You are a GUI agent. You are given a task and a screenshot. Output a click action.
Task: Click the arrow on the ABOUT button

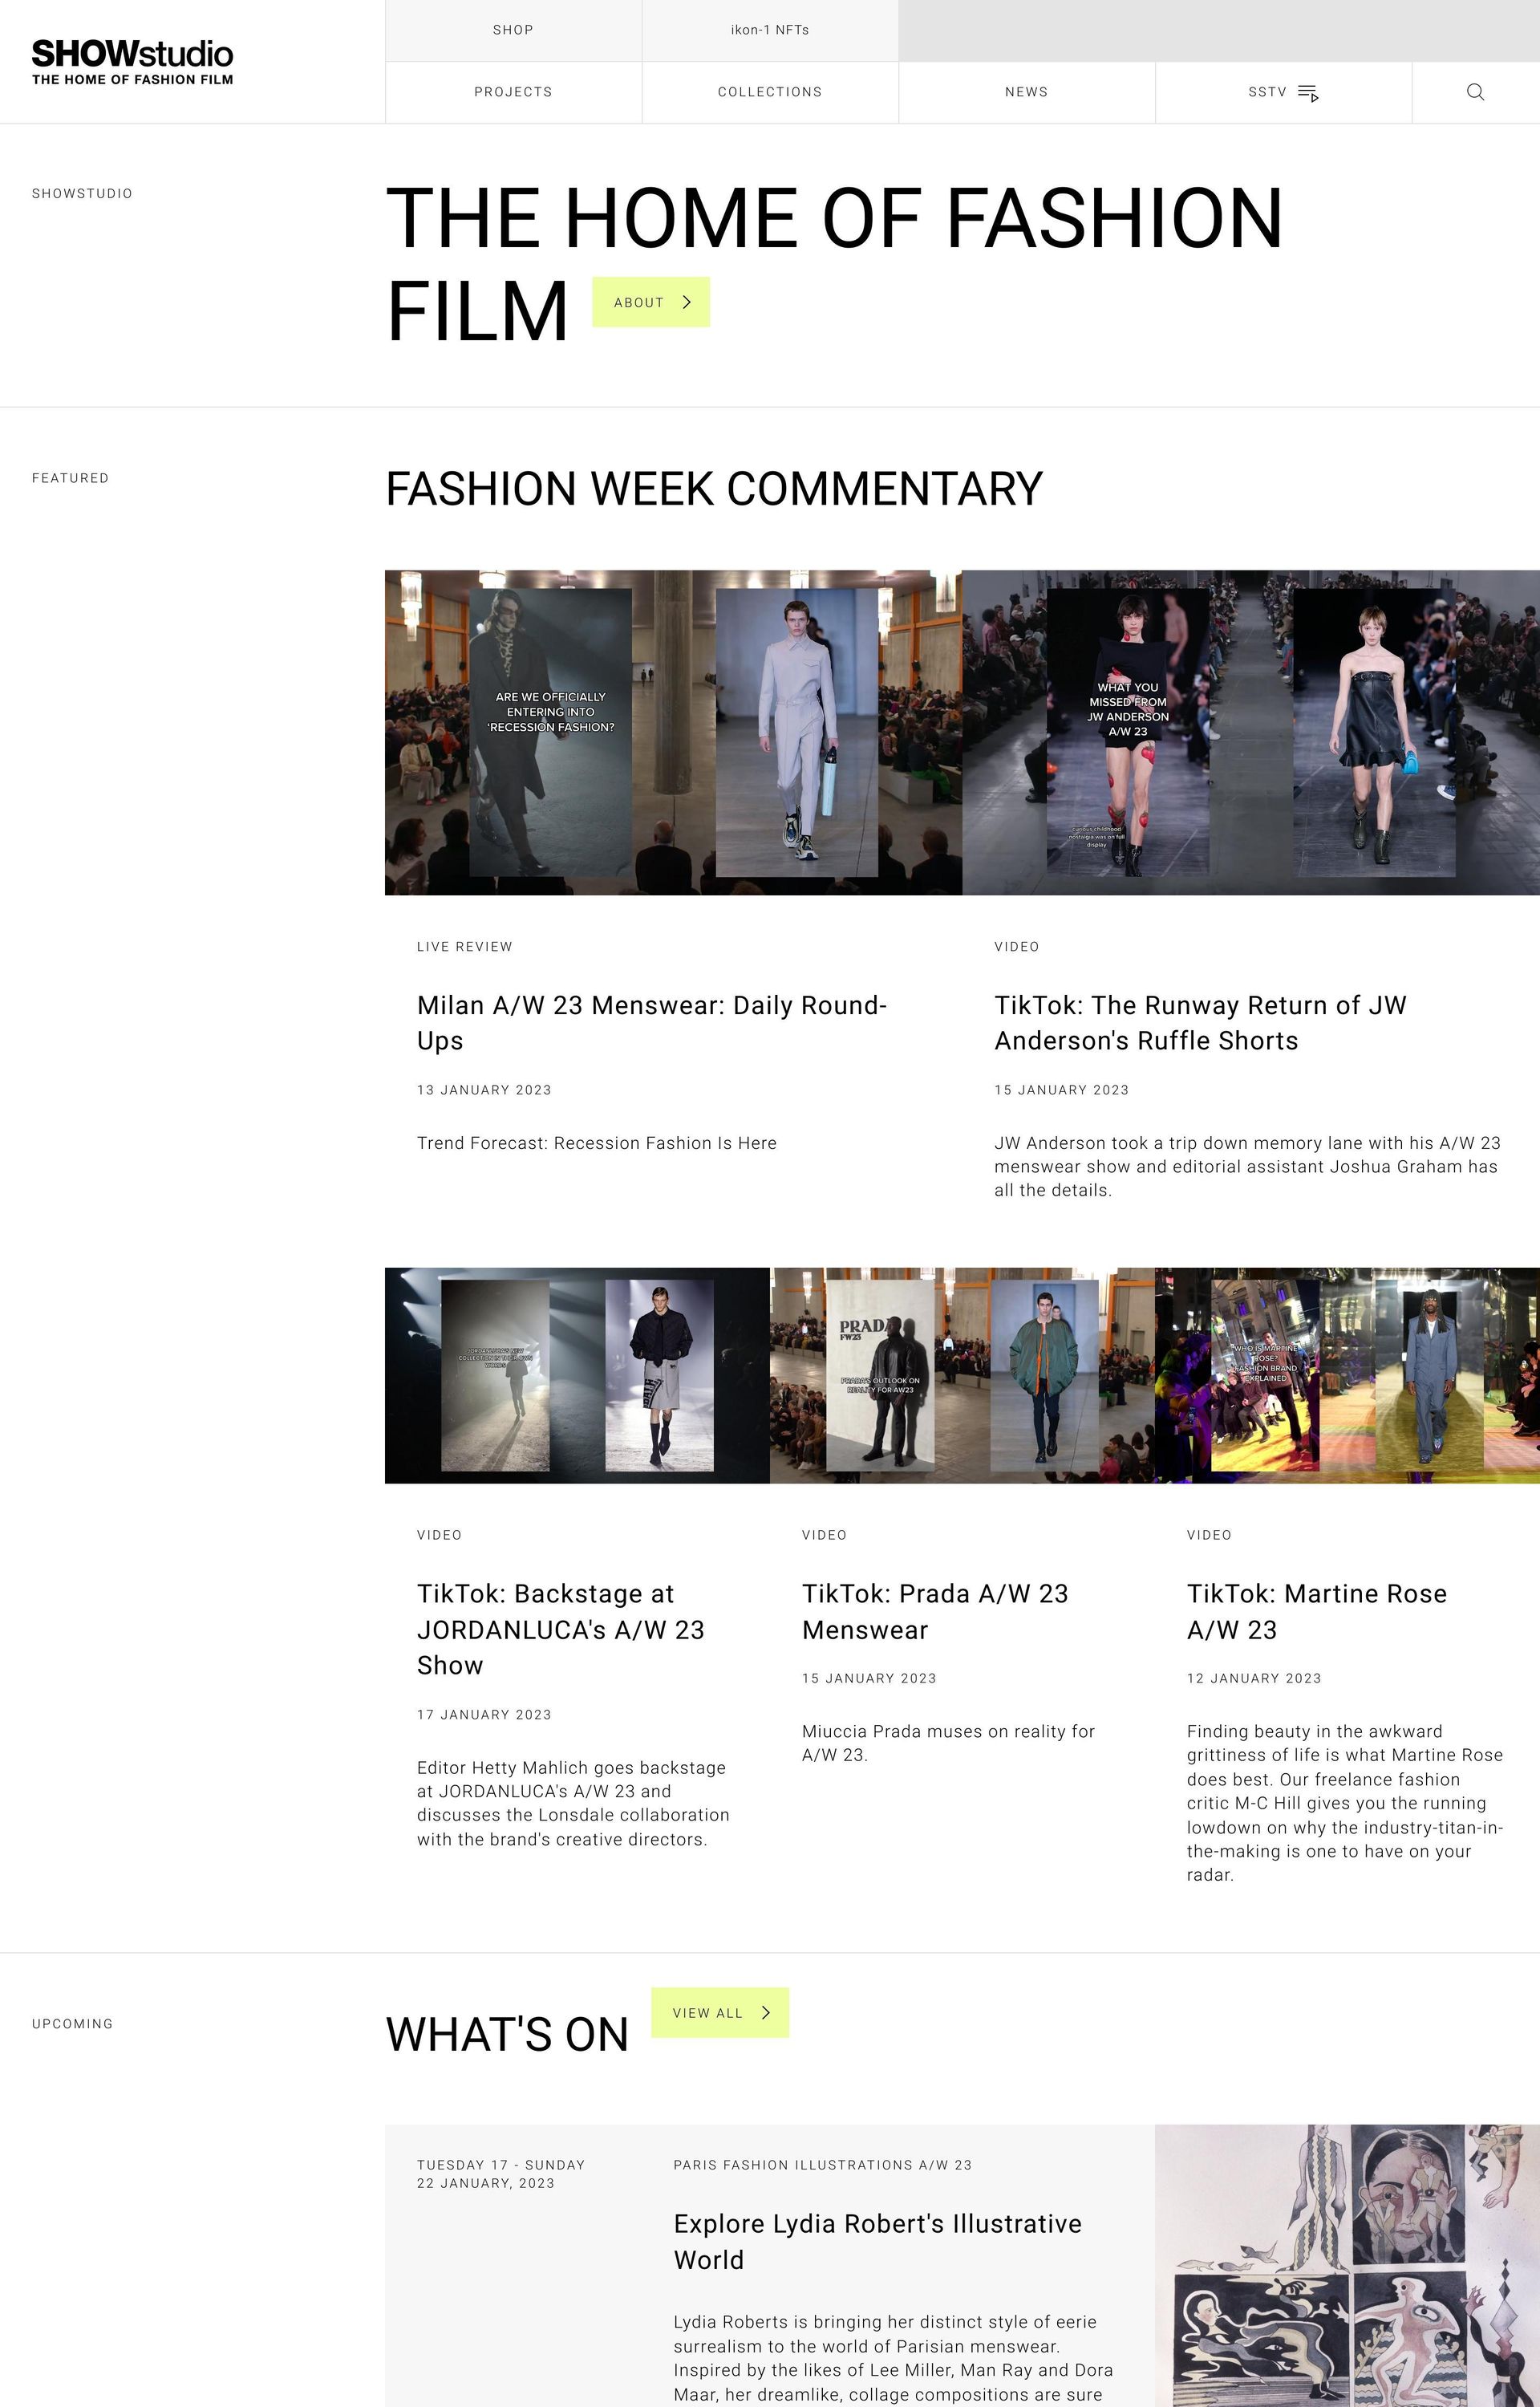(x=687, y=302)
